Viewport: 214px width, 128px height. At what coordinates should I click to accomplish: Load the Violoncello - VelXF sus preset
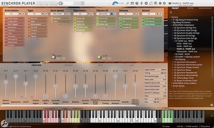187,52
